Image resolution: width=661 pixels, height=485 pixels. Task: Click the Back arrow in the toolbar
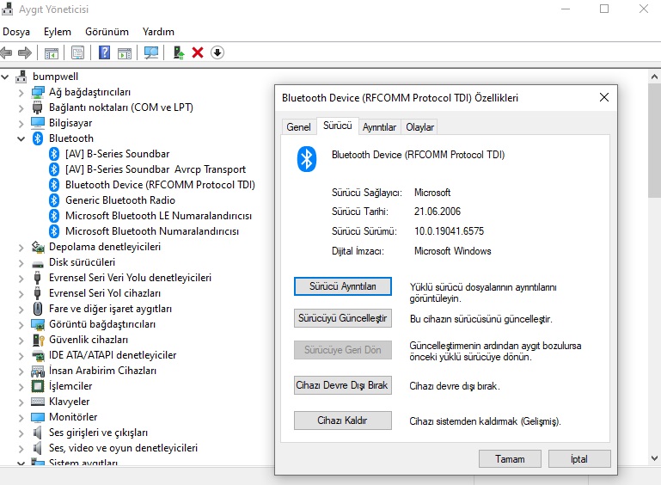(6, 52)
